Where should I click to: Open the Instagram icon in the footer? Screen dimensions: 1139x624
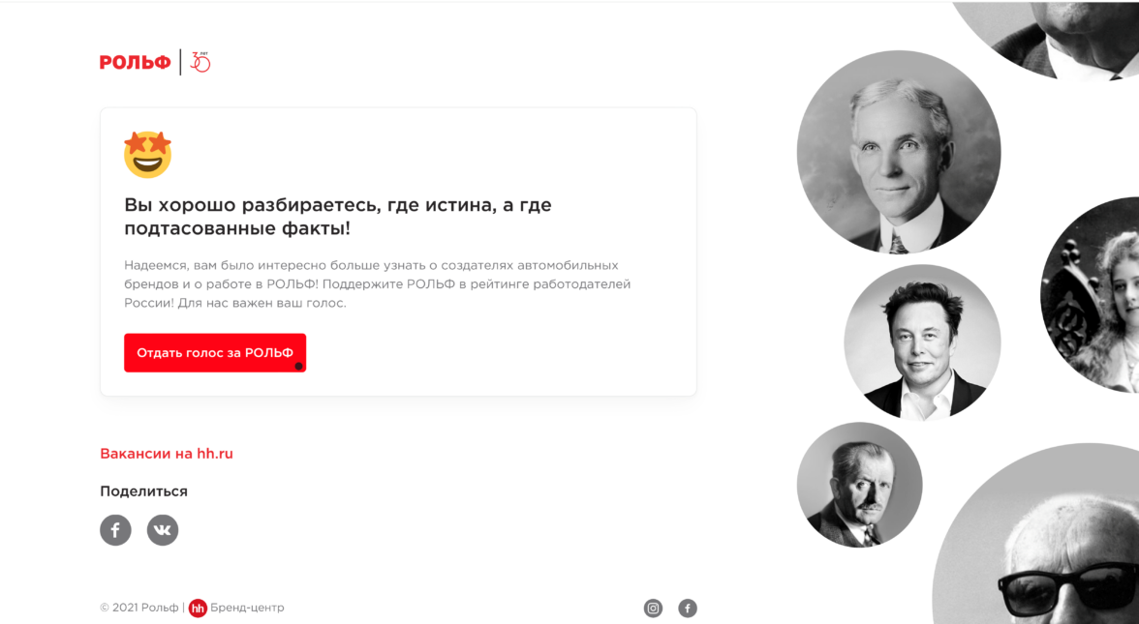coord(653,608)
